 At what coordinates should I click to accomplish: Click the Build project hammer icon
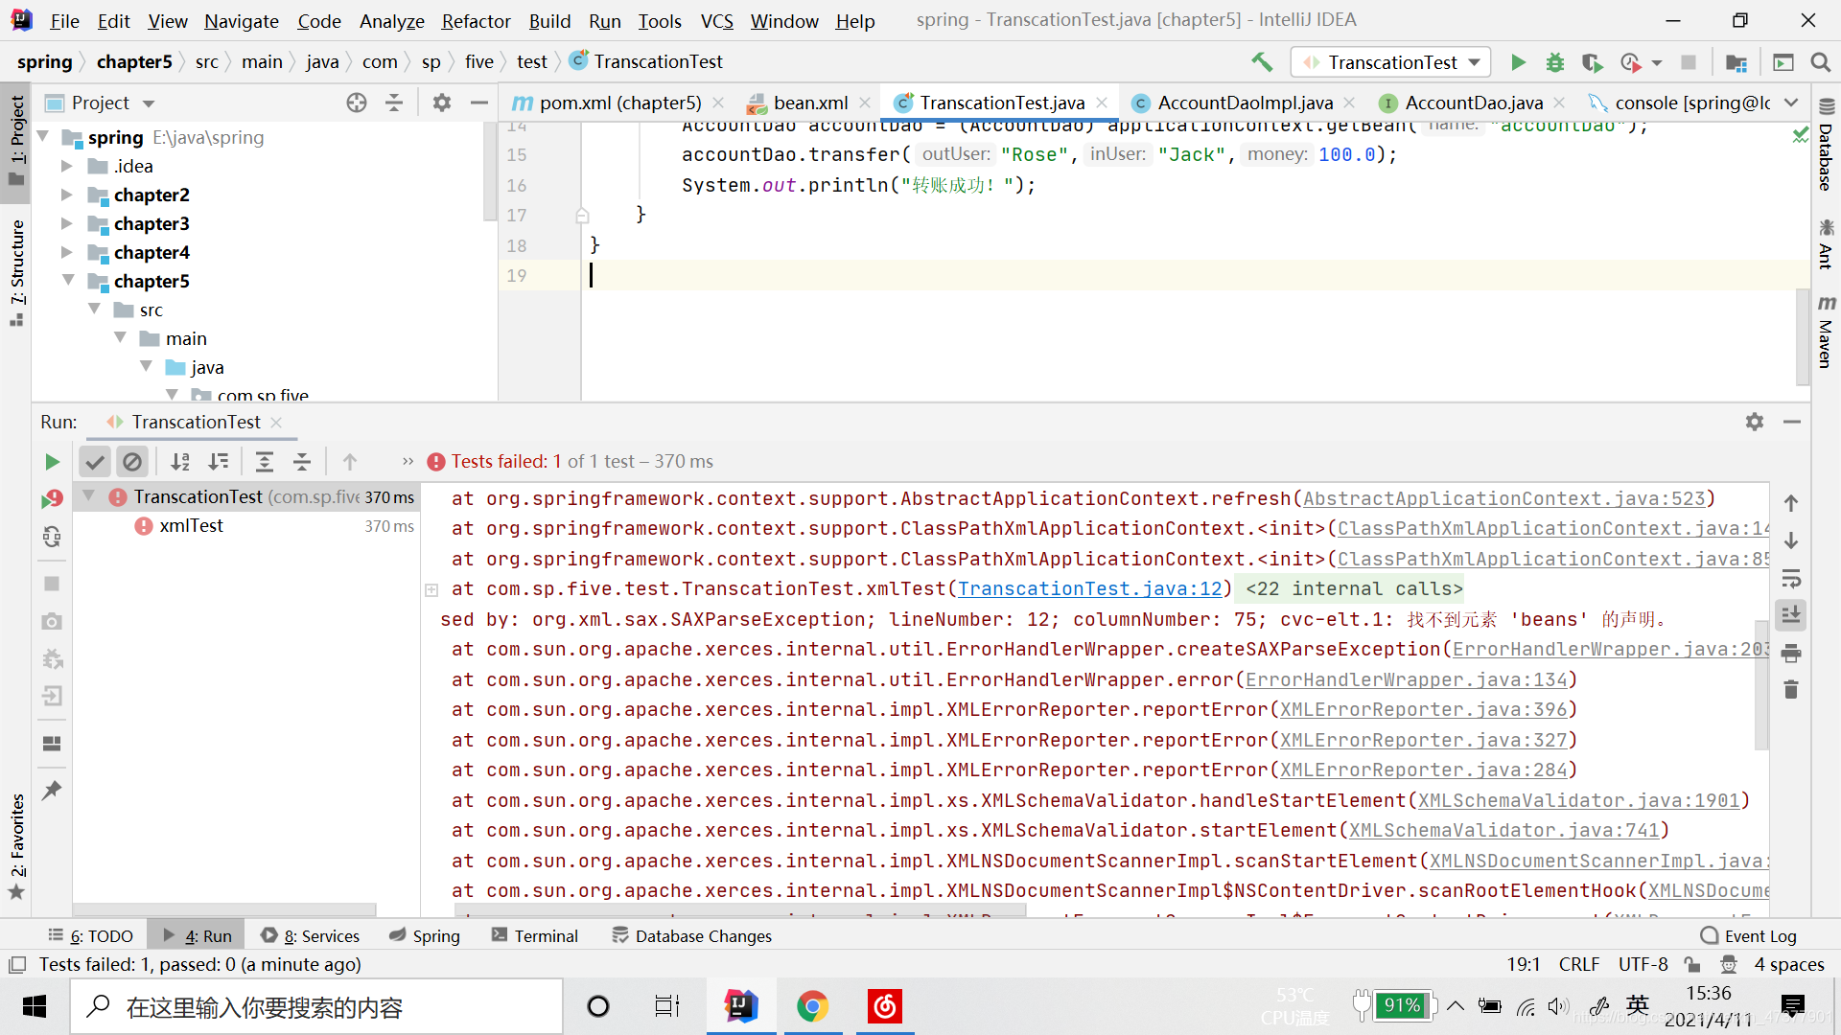click(x=1262, y=62)
